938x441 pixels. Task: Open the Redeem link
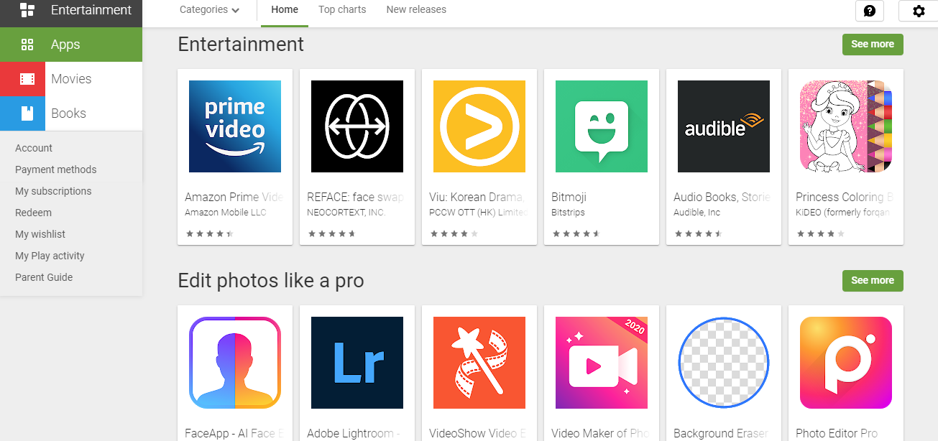(33, 213)
